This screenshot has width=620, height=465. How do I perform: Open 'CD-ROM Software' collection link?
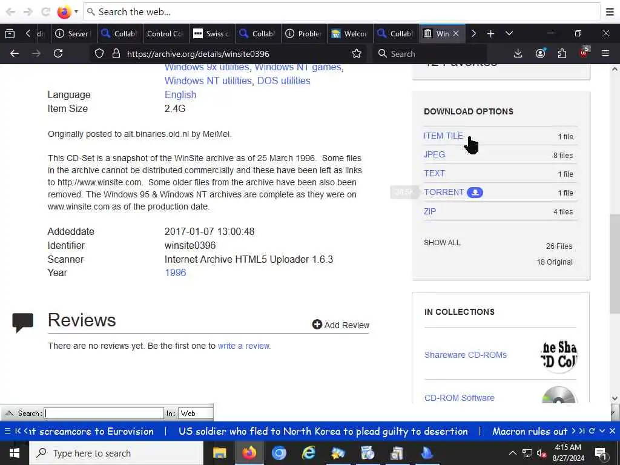pos(460,398)
